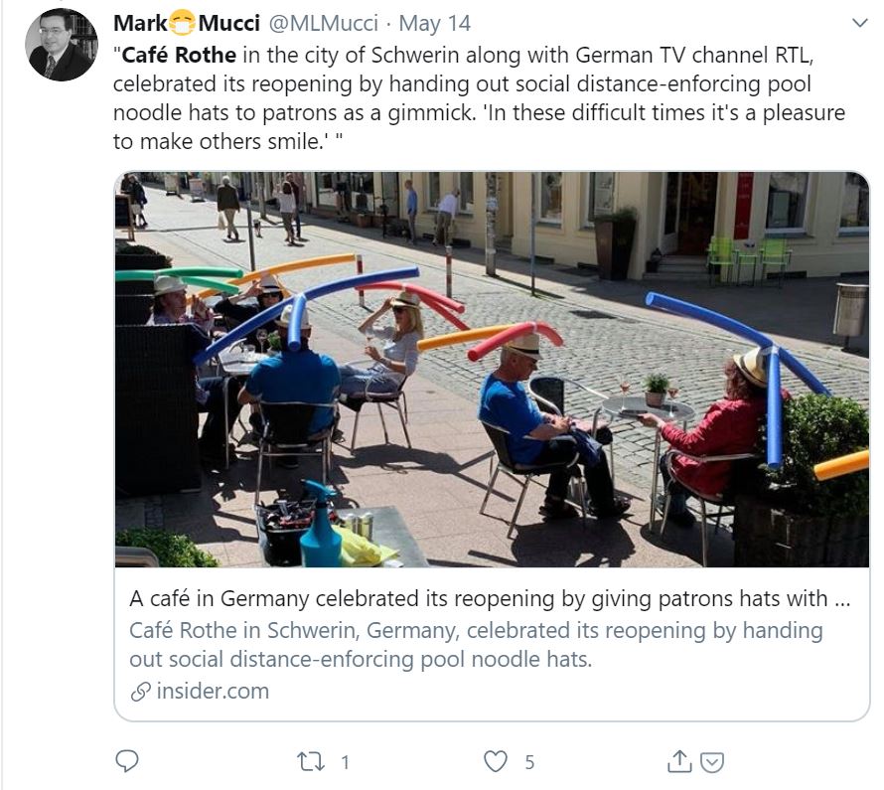The image size is (884, 790).
Task: Open the pool noodle café photo
Action: [492, 370]
